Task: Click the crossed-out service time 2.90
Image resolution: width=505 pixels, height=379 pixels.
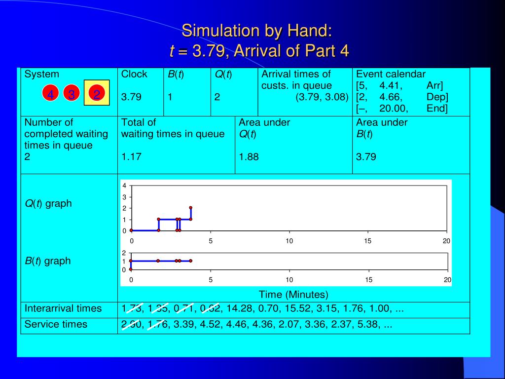Action: tap(131, 324)
